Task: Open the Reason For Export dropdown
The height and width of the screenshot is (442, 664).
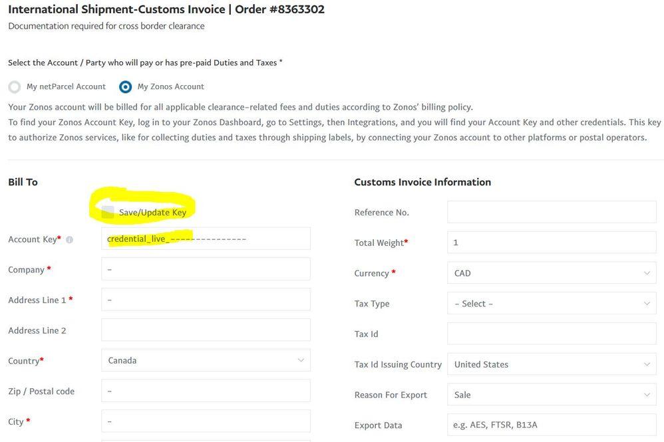Action: [x=552, y=395]
